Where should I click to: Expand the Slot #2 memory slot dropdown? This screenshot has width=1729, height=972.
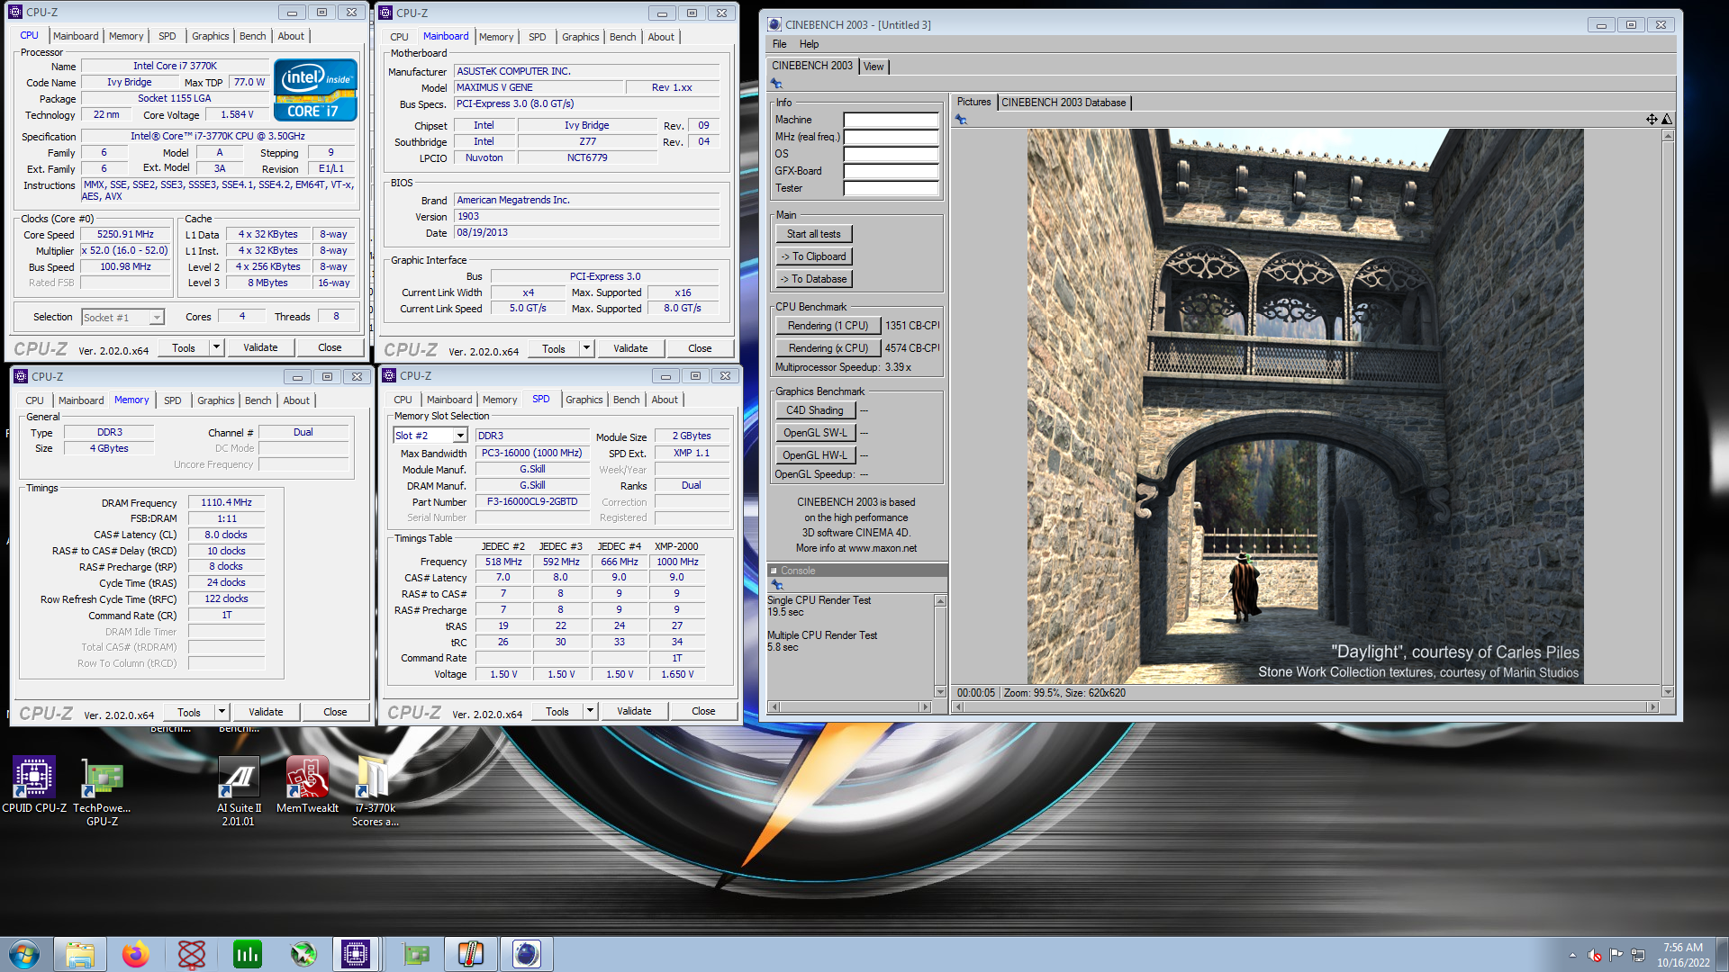click(460, 436)
